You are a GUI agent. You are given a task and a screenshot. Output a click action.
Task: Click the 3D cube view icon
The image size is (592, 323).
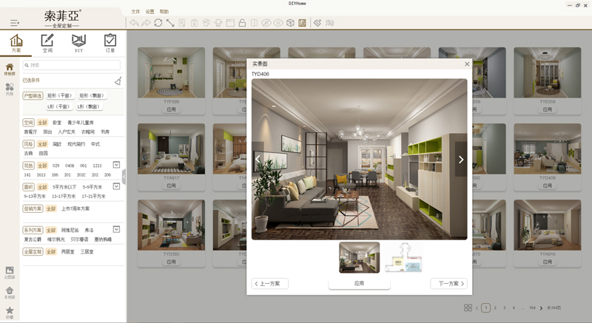pyautogui.click(x=290, y=23)
